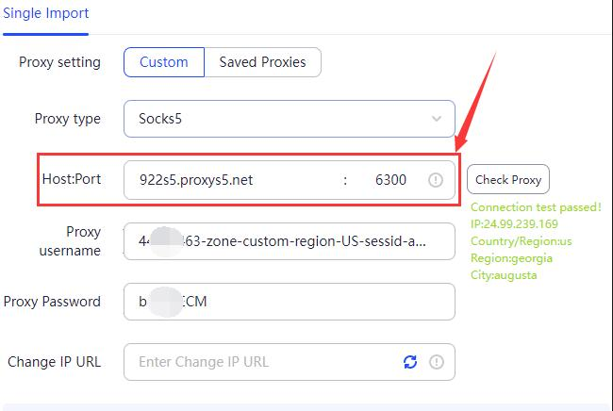Click the info icon in Change IP URL field
The height and width of the screenshot is (411, 613).
(437, 362)
